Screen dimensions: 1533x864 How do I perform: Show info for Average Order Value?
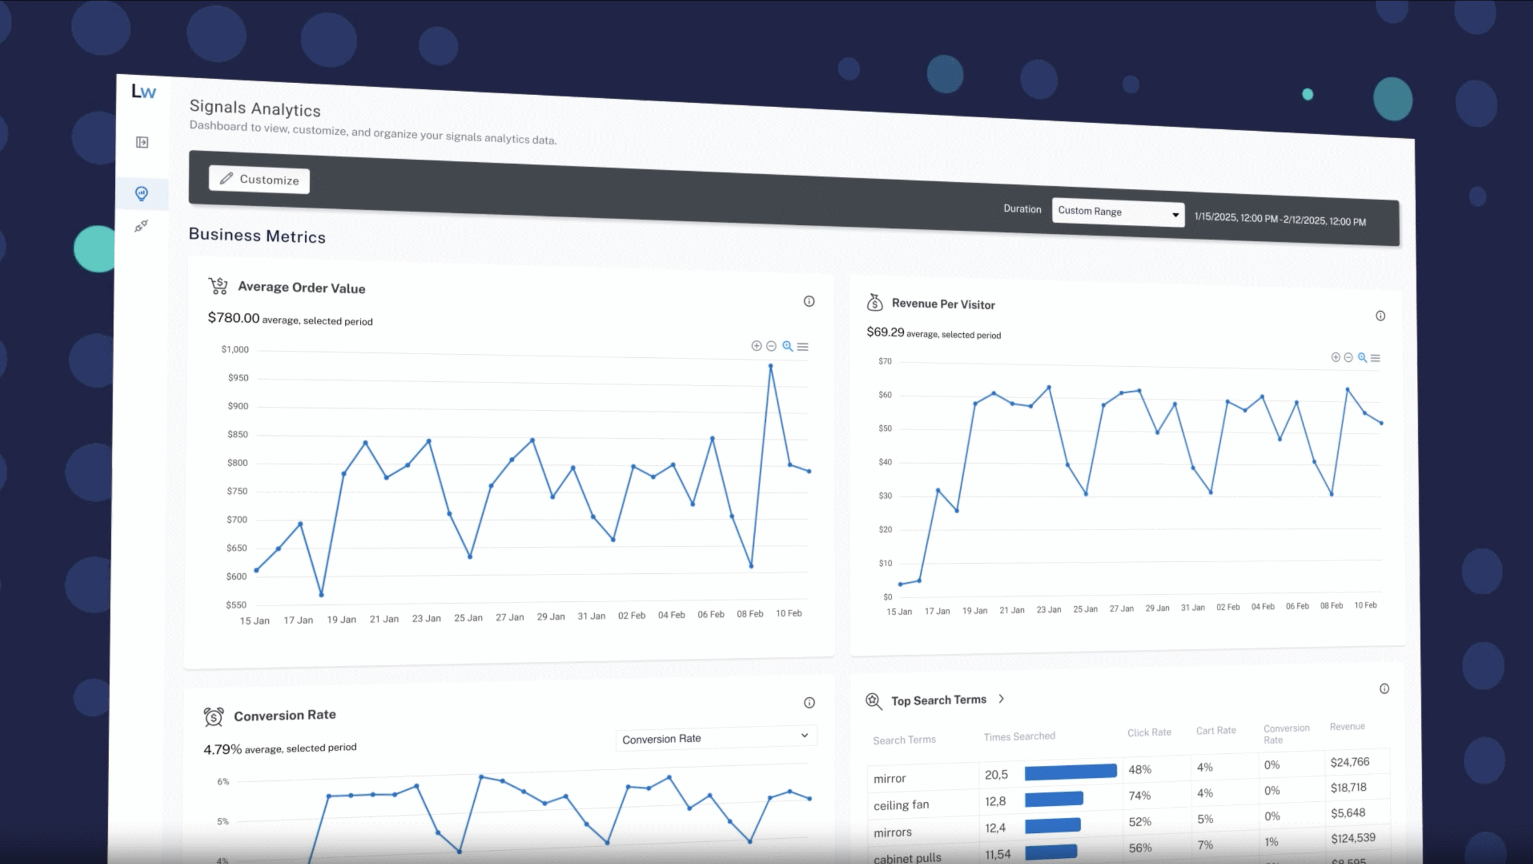[x=809, y=301]
